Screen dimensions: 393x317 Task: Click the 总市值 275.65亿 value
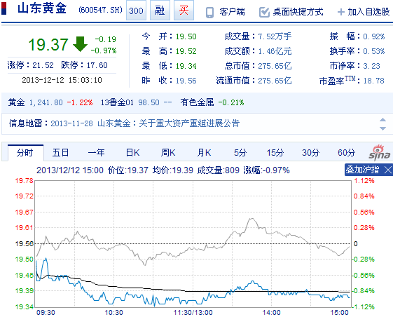pos(275,66)
